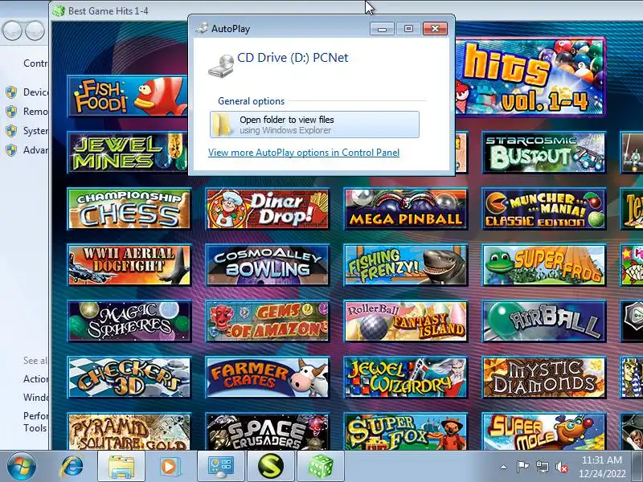The height and width of the screenshot is (482, 643).
Task: Open CosmoAlley Bowling game tile
Action: tap(268, 265)
